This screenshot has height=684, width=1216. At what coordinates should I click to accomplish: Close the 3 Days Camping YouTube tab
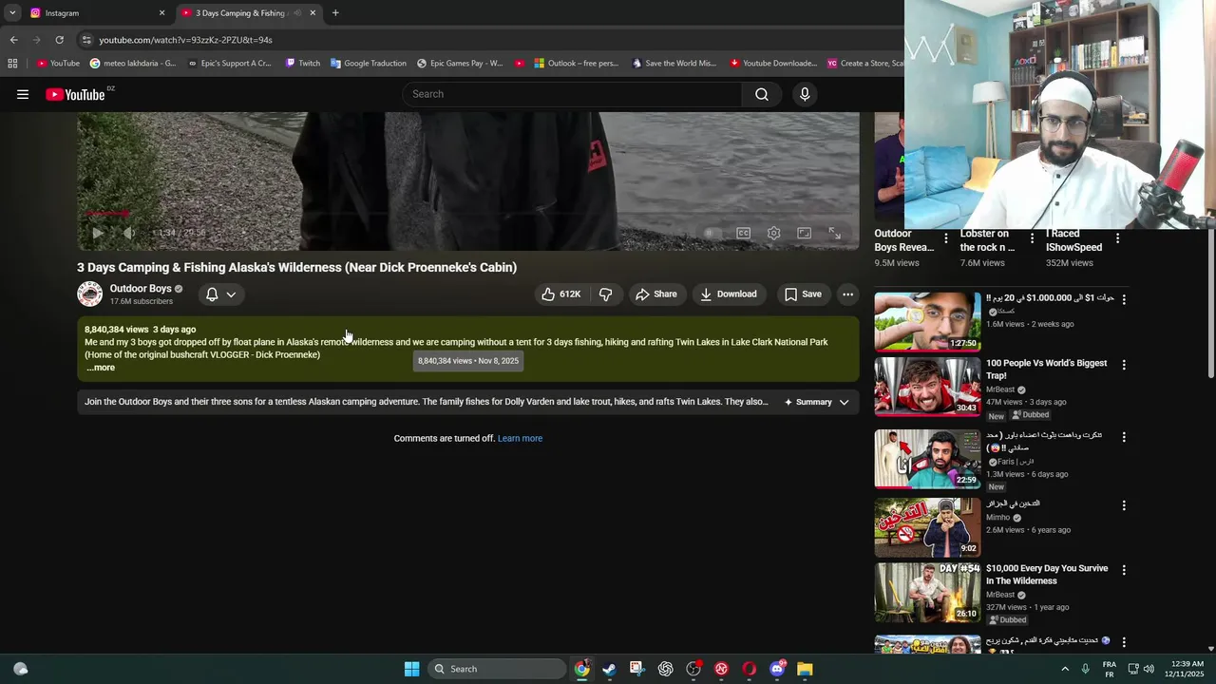pos(313,13)
